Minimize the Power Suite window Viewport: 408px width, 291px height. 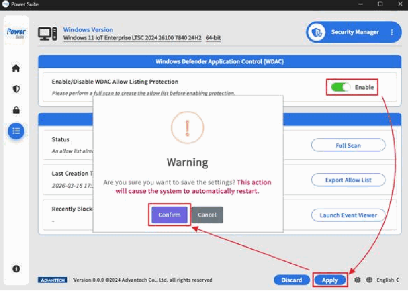tap(360, 4)
